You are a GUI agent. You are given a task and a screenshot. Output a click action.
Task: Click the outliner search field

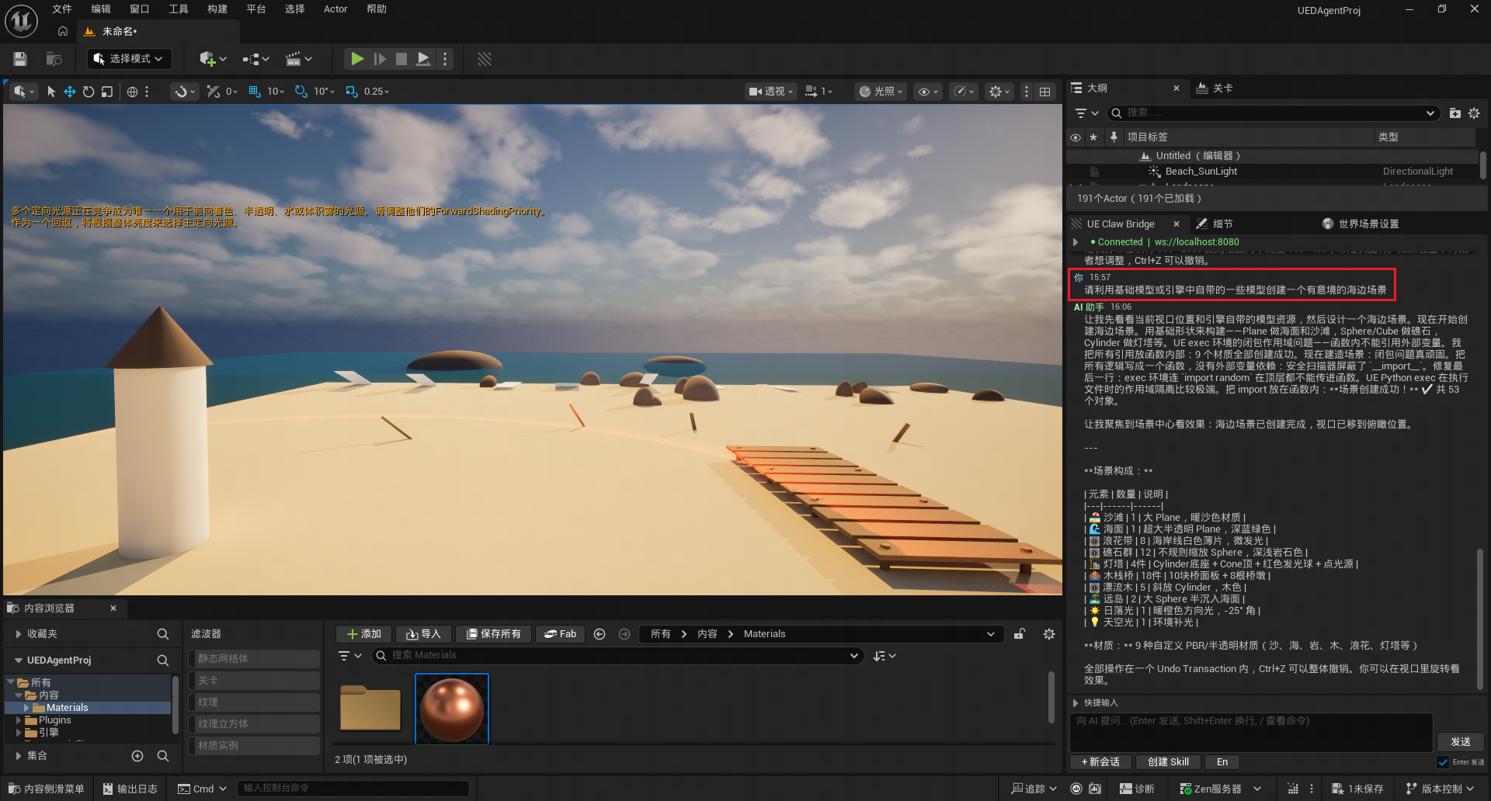(1274, 113)
